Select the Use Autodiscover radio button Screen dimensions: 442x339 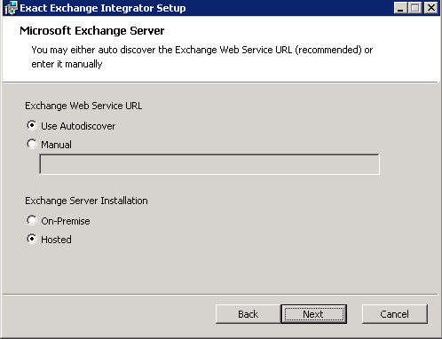point(32,125)
